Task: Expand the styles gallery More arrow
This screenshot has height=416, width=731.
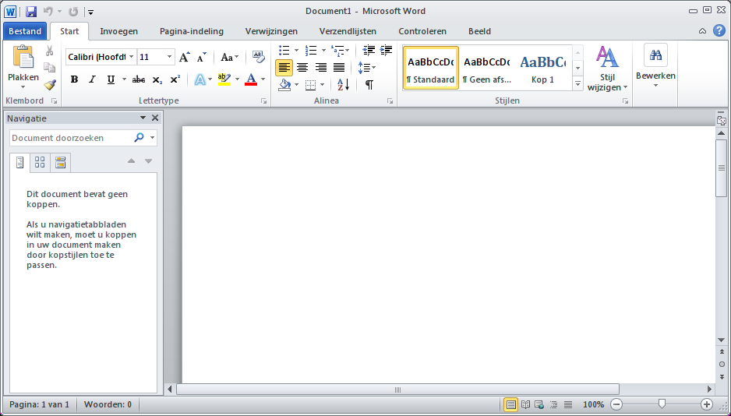Action: pyautogui.click(x=578, y=84)
